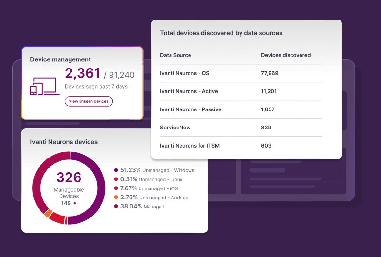Click the 2.76% Unmanaged - Andriod label
The width and height of the screenshot is (381, 257).
click(154, 197)
